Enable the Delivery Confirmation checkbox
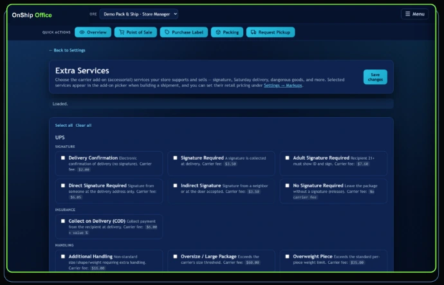 [x=63, y=158]
